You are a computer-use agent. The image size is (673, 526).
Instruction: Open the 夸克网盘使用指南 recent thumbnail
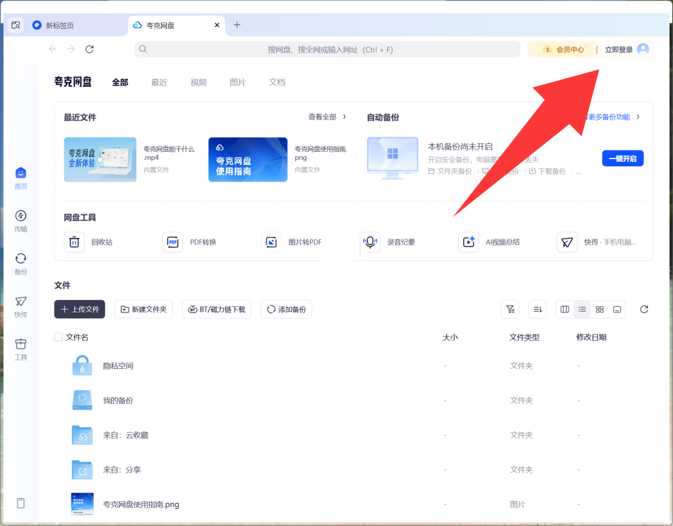tap(248, 160)
